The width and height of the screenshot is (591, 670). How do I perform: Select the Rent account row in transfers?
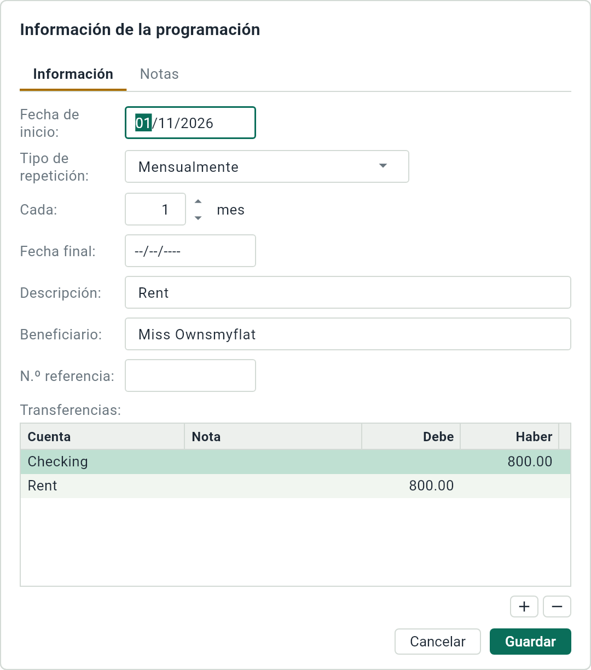point(296,486)
